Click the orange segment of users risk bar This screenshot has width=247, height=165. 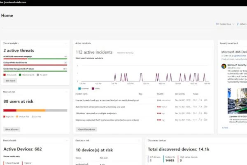31,111
